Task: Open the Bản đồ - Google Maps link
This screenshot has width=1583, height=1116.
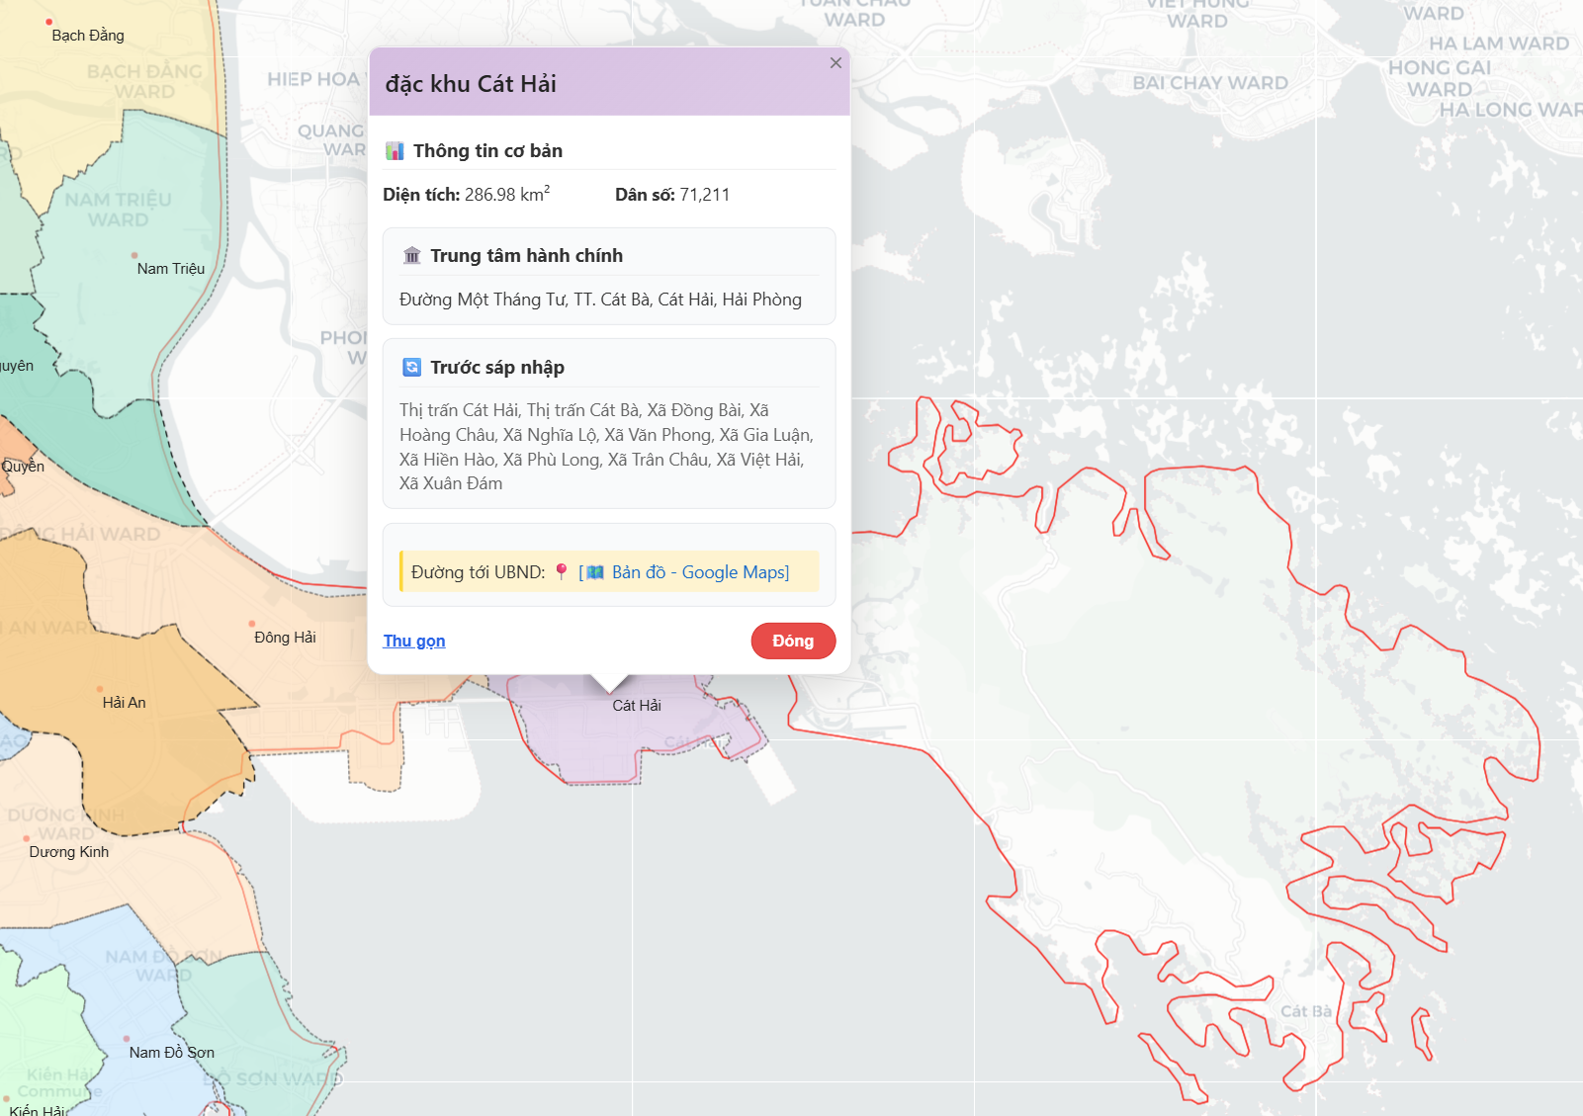Action: click(699, 572)
